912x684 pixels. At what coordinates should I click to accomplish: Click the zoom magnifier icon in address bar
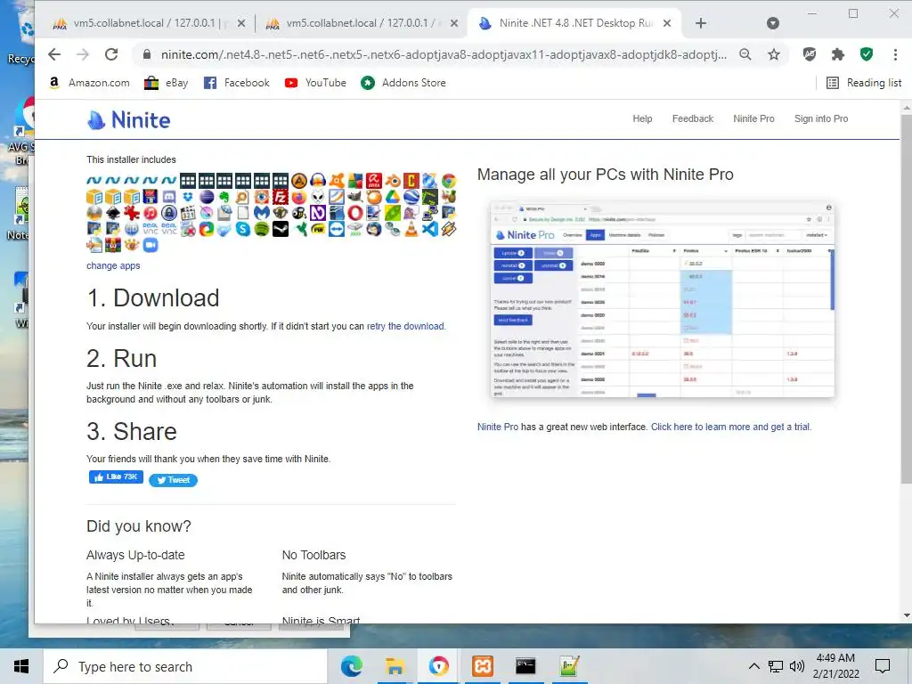pos(745,54)
